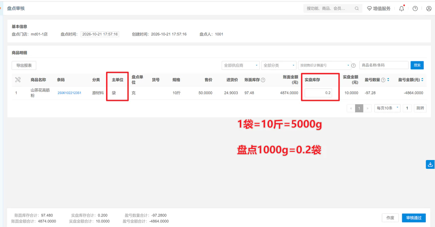435x227 pixels.
Task: Sort by 盈亏数量 using its sort arrows
Action: [x=388, y=80]
